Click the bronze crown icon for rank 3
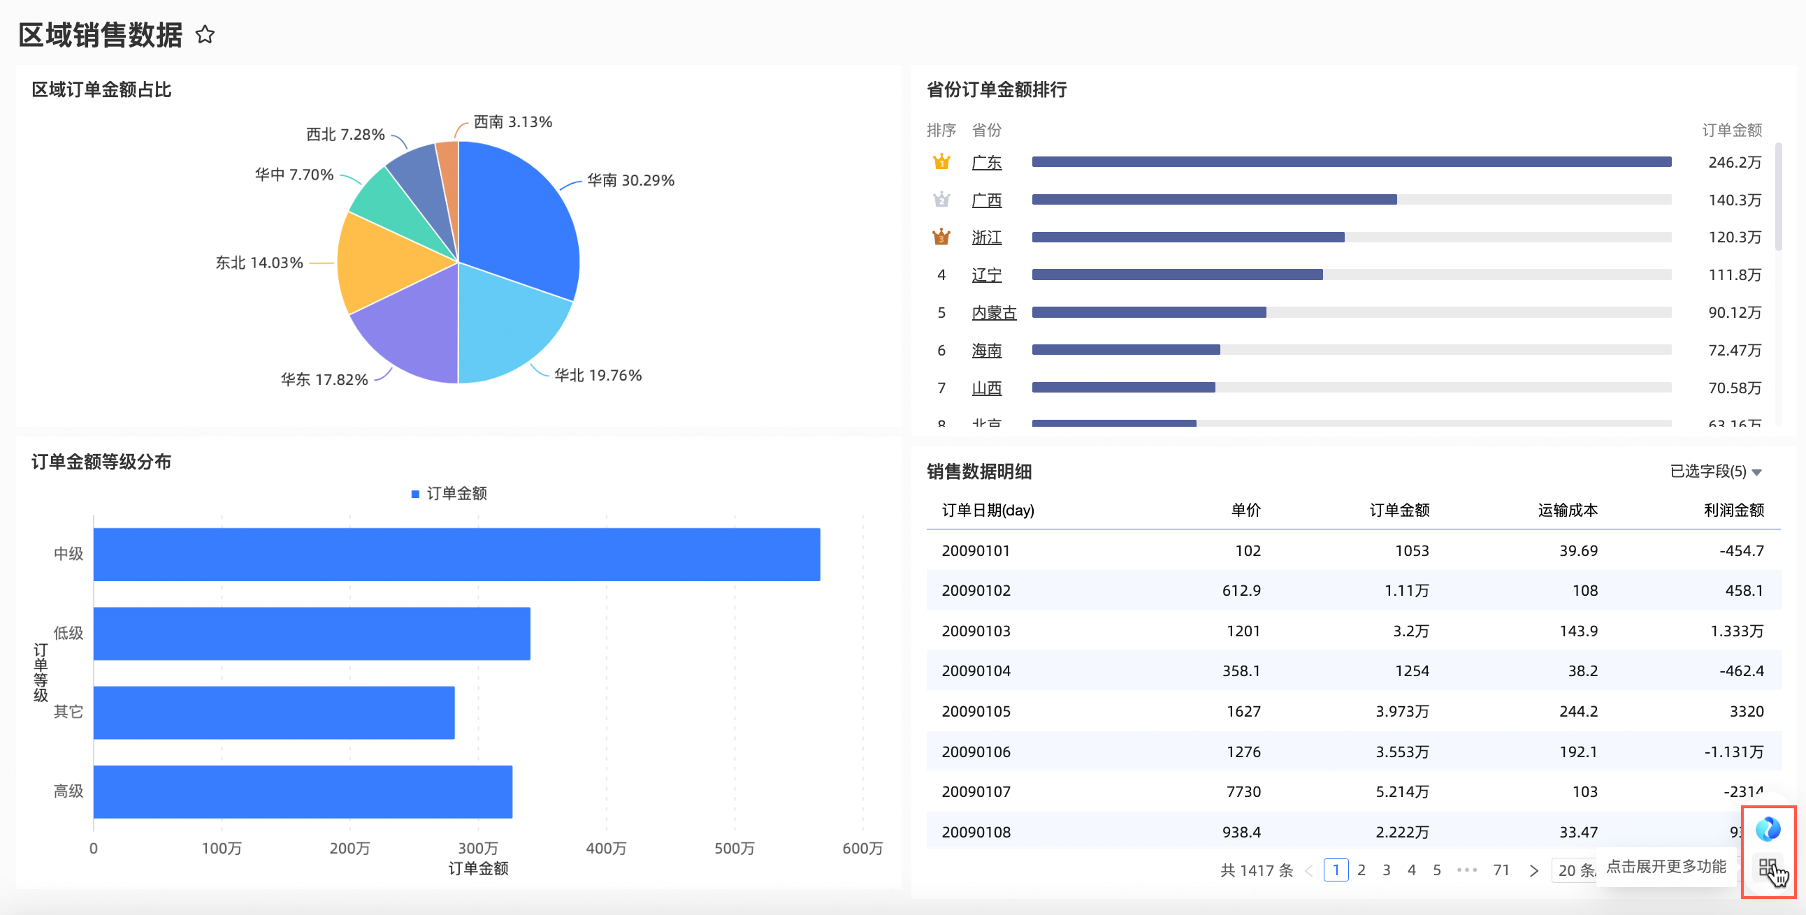 point(941,237)
